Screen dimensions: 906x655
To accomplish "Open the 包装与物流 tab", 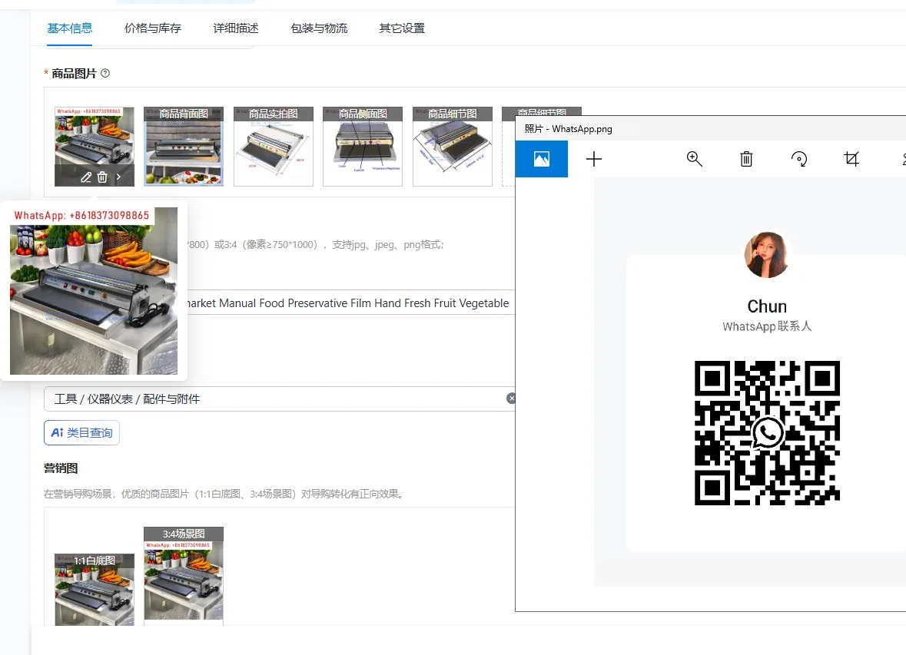I will tap(319, 28).
